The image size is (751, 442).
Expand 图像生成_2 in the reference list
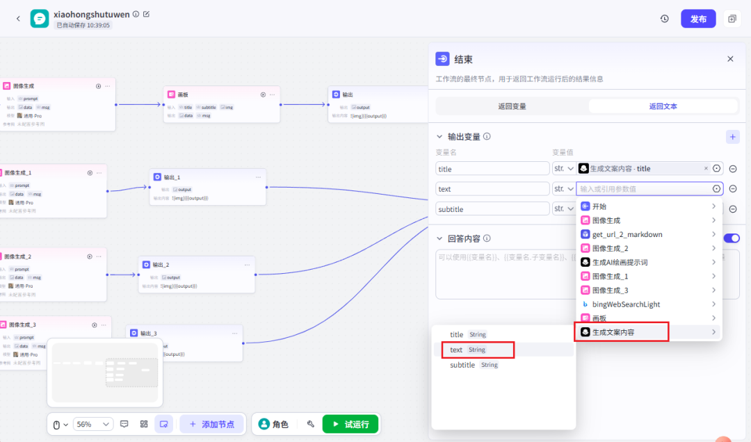tap(649, 248)
